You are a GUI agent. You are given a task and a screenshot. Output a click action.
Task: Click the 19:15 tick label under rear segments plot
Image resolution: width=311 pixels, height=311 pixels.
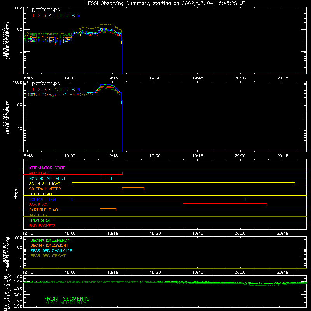[x=112, y=156]
